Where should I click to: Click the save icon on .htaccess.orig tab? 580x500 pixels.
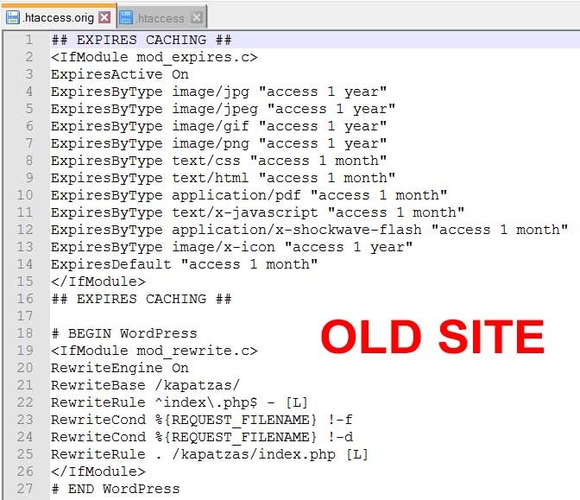click(x=11, y=17)
